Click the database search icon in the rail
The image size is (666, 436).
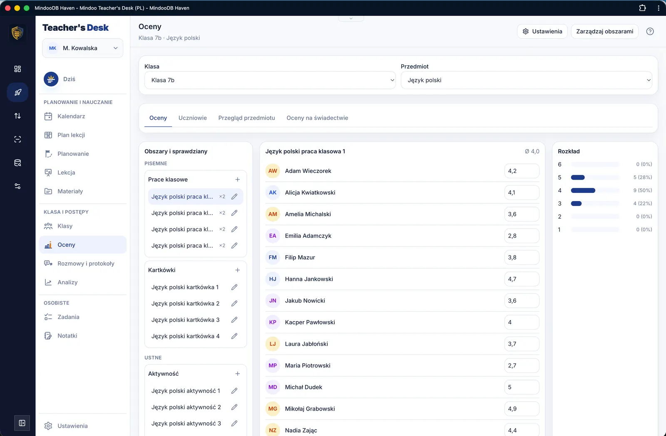[x=17, y=163]
